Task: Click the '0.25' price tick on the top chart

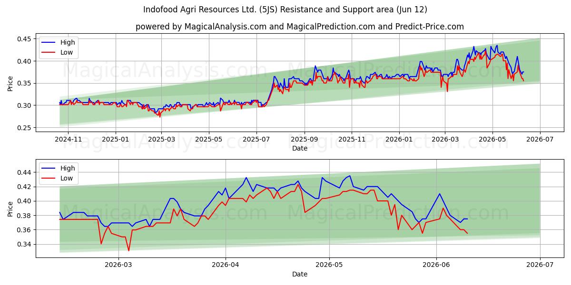Action: pos(25,128)
